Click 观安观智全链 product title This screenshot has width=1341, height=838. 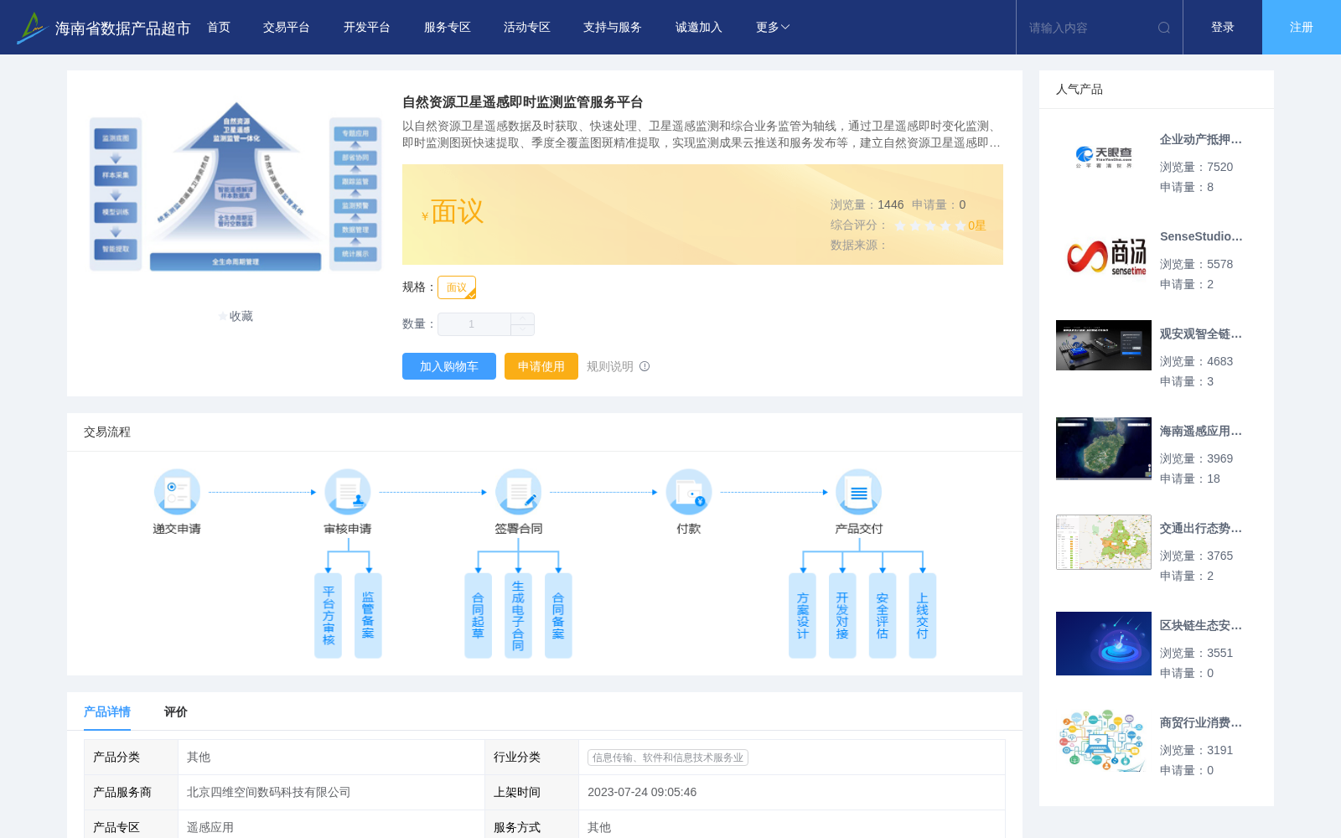click(x=1201, y=334)
